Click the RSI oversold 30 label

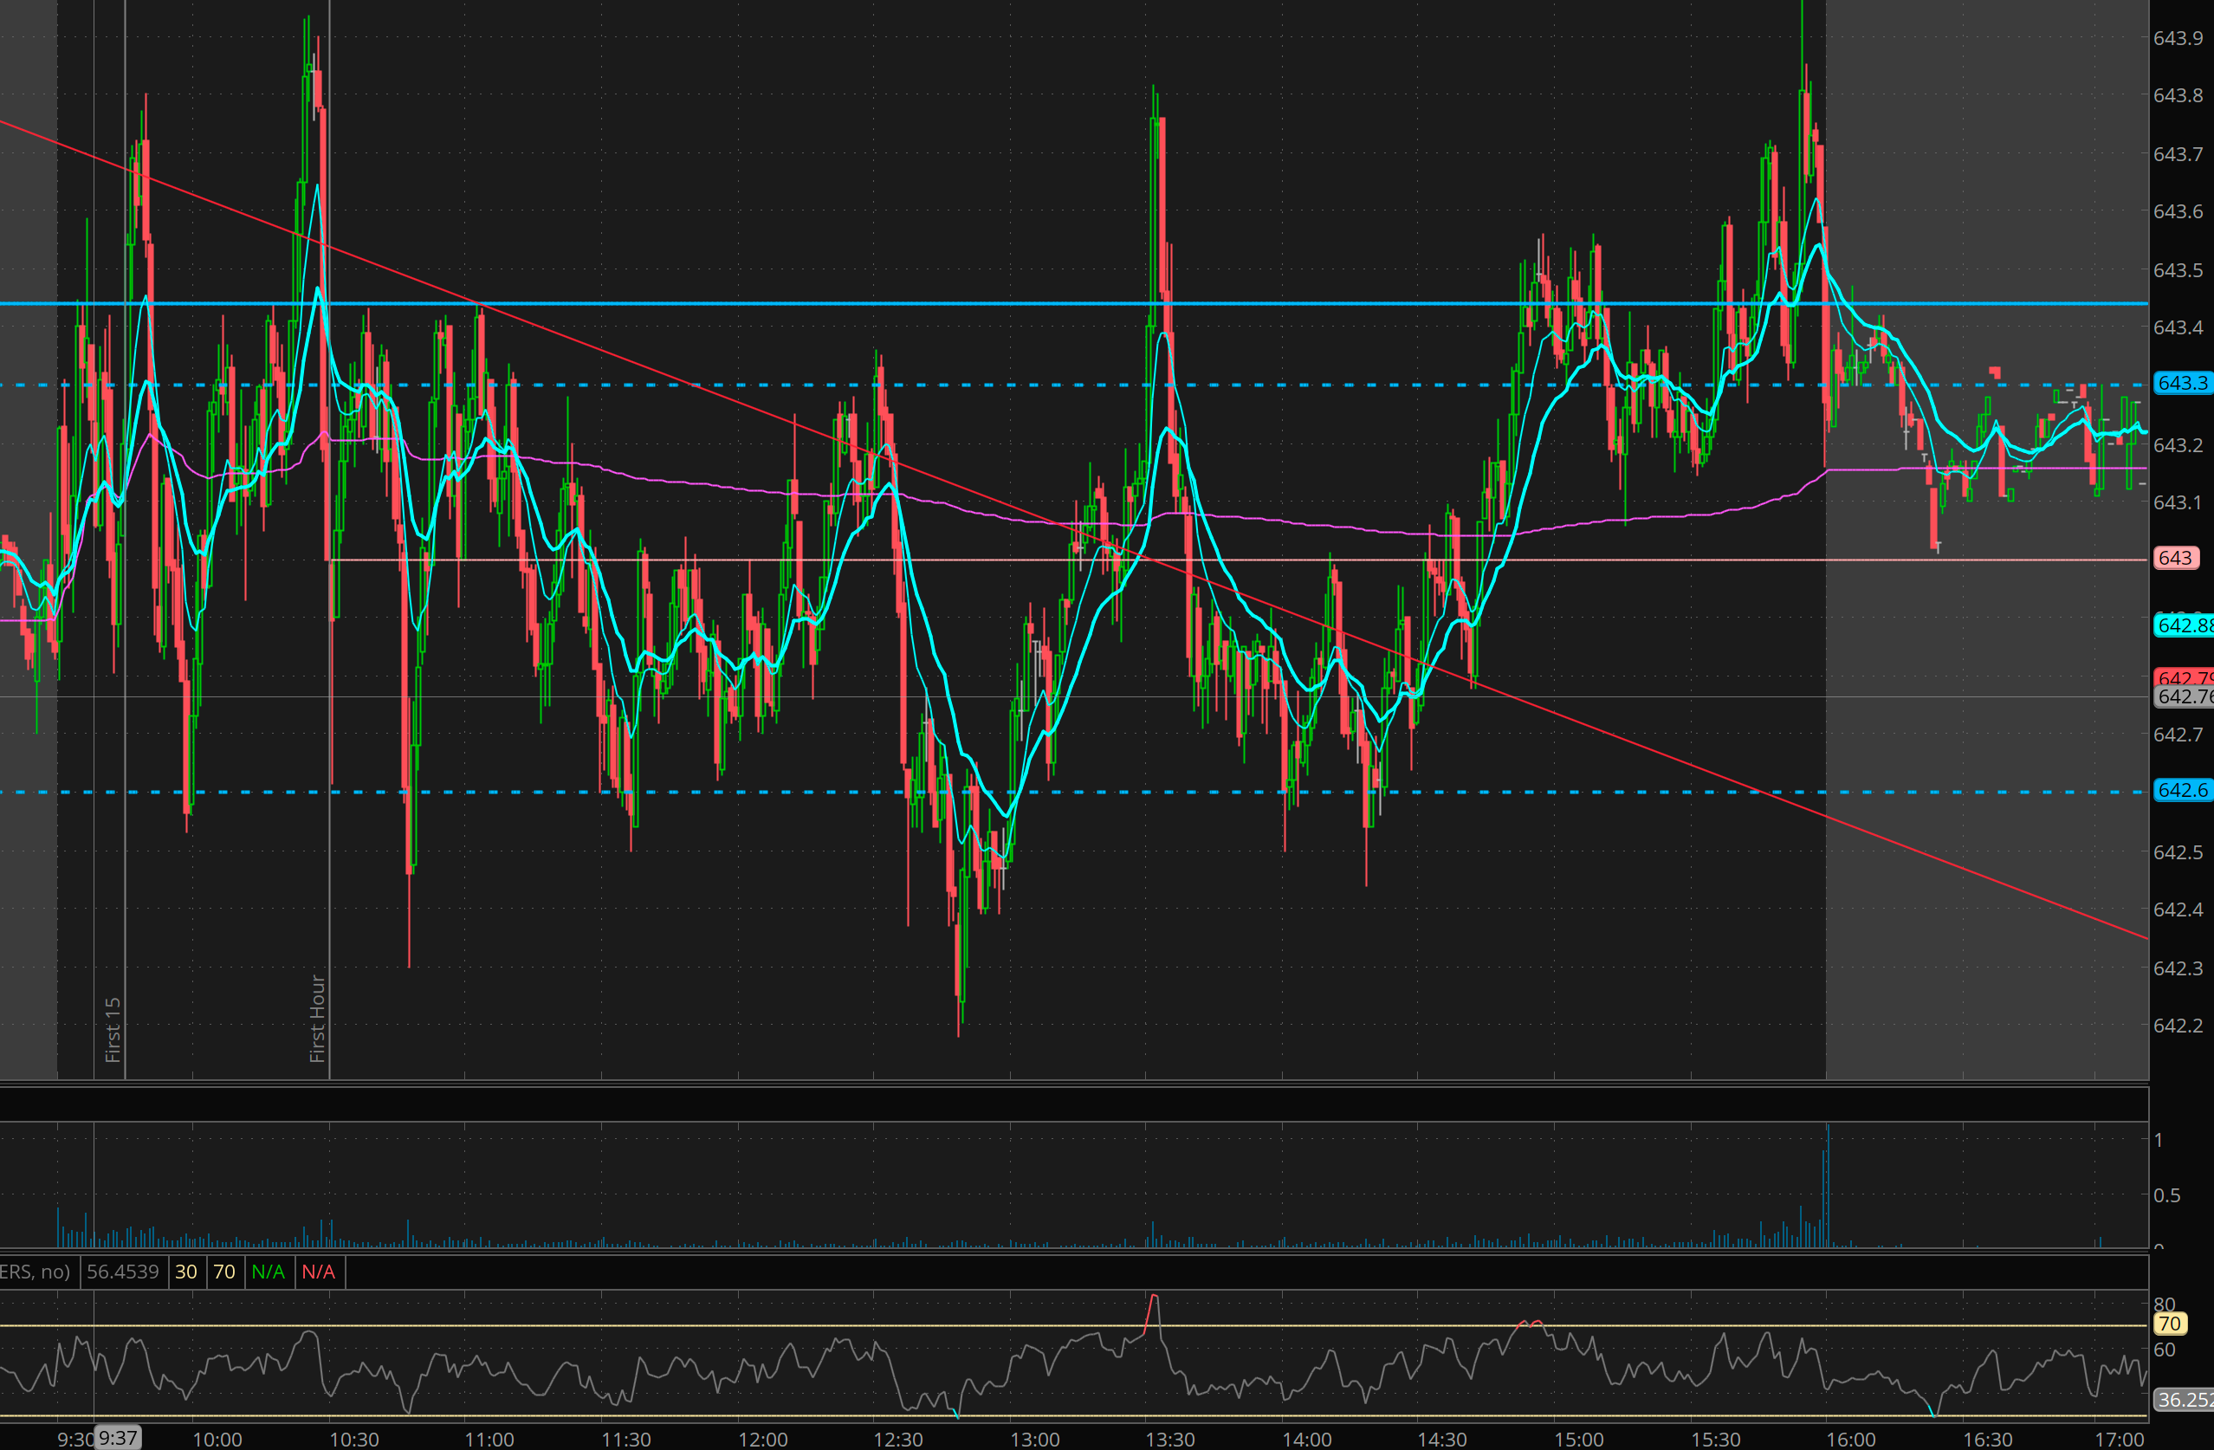[x=186, y=1272]
